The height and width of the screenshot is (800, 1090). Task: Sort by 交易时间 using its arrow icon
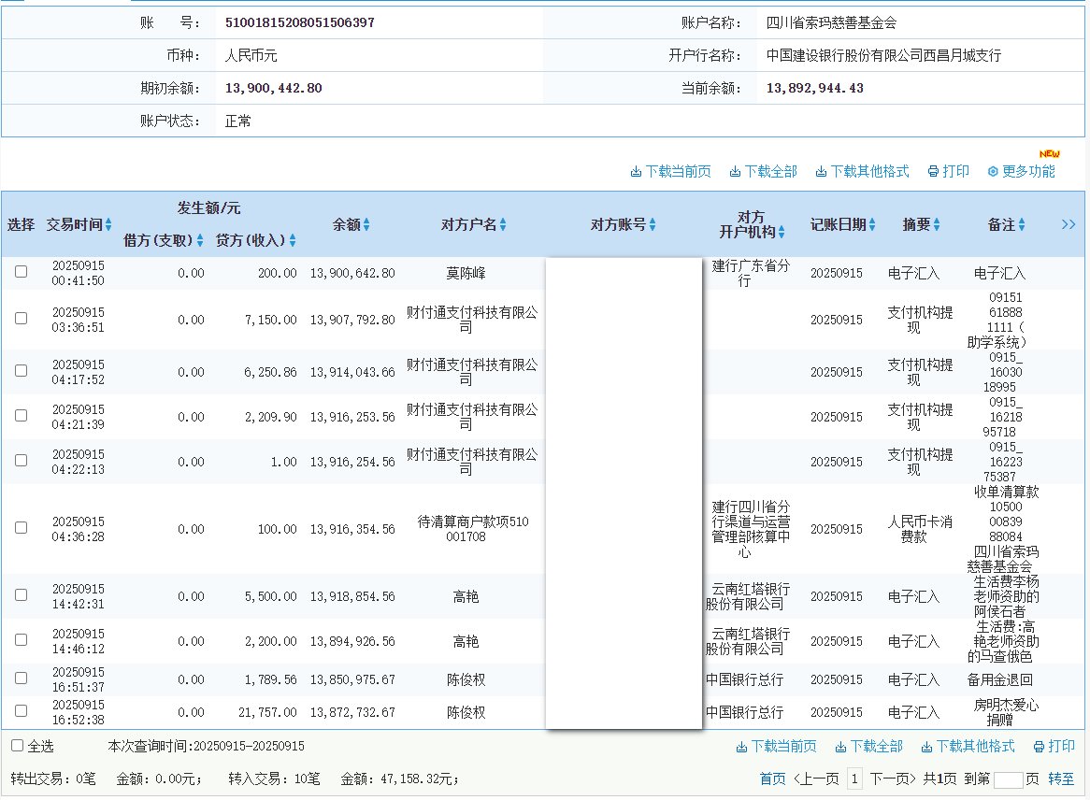pyautogui.click(x=108, y=225)
